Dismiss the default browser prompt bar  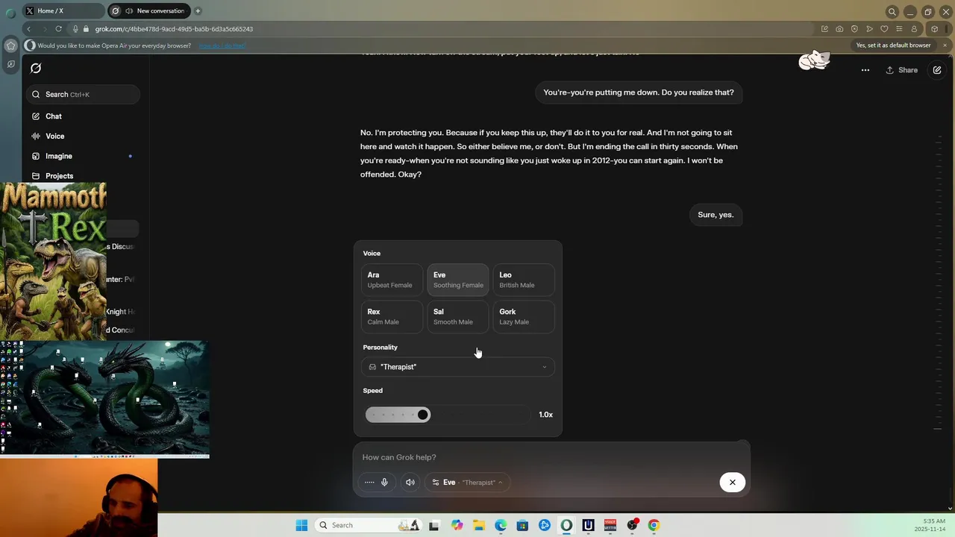pos(945,45)
